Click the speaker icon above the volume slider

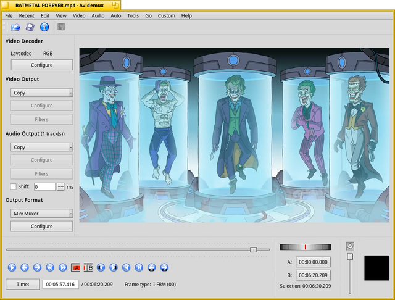[x=350, y=246]
